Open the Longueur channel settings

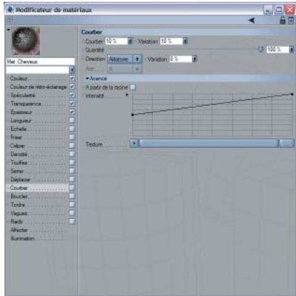coord(21,121)
